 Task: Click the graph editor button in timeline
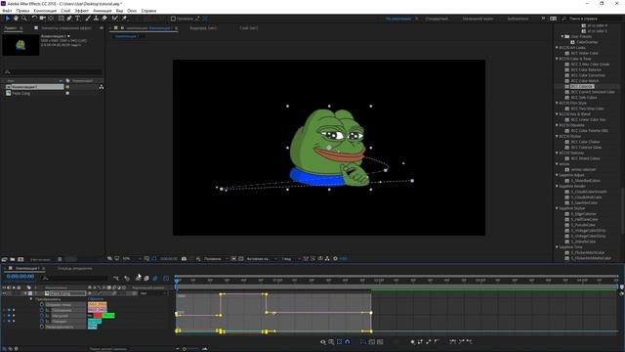[166, 278]
